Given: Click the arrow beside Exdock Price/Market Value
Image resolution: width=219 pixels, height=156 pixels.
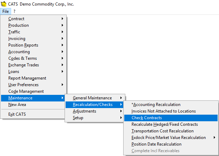Looking at the screenshot, I should (214, 138).
